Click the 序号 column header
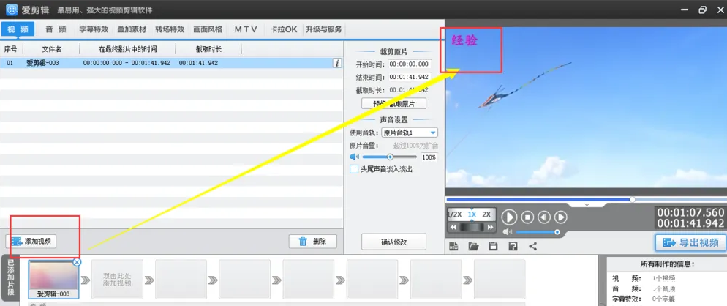This screenshot has width=727, height=306. (11, 49)
